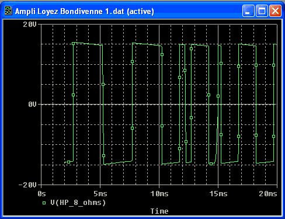The height and width of the screenshot is (219, 285).
Task: Click the 20V label on the y-axis
Action: click(30, 25)
